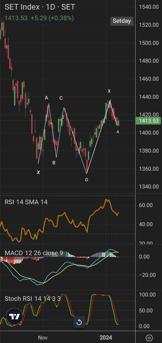
Task: Open chart settings via the hexagon icon
Action: coord(149,338)
